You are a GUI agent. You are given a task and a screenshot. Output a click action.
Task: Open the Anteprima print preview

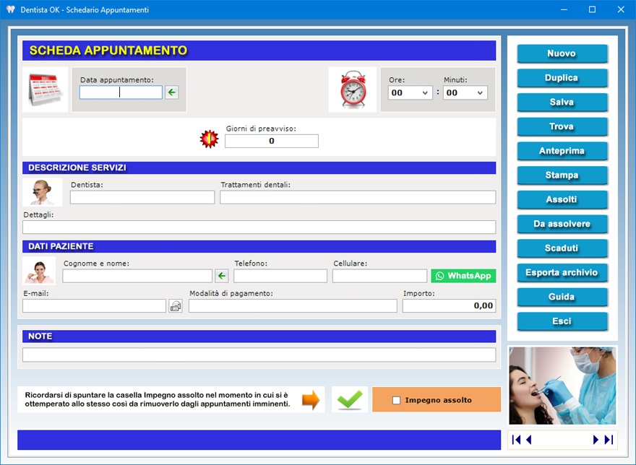pyautogui.click(x=562, y=151)
